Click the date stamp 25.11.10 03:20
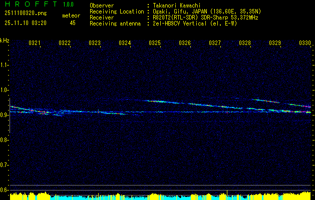Image resolution: width=315 pixels, height=200 pixels. [26, 23]
